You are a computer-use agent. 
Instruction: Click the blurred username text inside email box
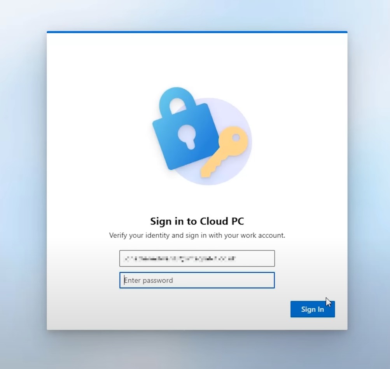click(x=180, y=259)
